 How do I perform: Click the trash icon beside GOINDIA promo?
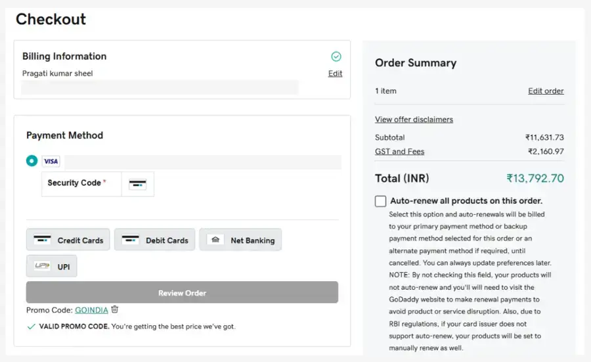pos(114,309)
